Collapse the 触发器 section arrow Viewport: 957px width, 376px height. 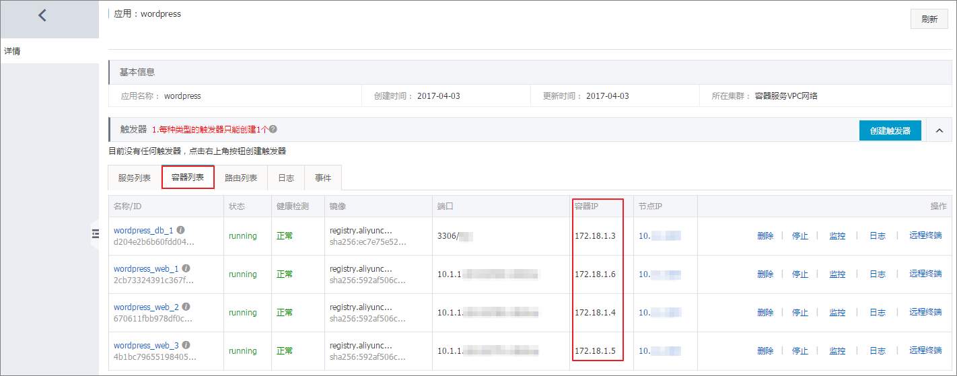tap(940, 130)
